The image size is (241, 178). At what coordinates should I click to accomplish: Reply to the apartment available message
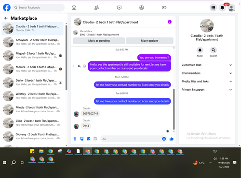(x=79, y=66)
